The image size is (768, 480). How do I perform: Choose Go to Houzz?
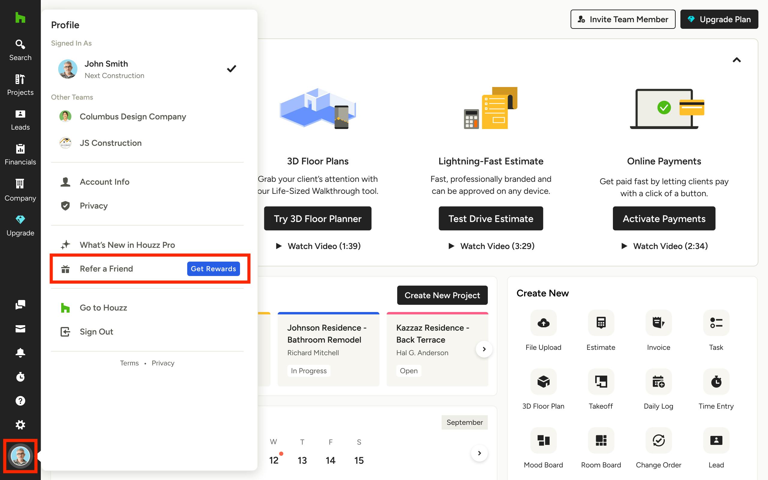(147, 307)
